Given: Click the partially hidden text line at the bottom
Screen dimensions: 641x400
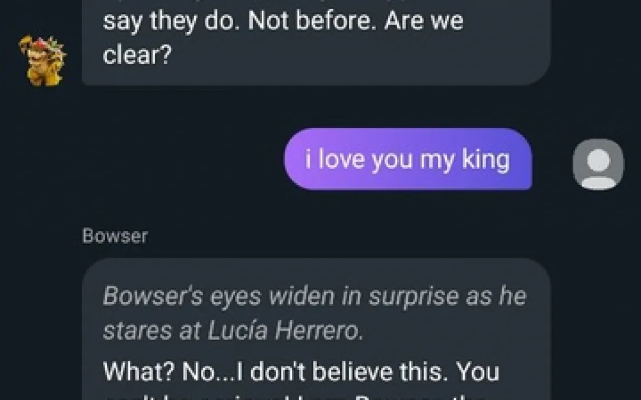Looking at the screenshot, I should pyautogui.click(x=299, y=397).
